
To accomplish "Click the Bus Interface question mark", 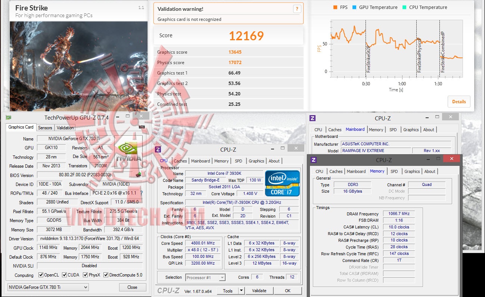I will 141,193.
